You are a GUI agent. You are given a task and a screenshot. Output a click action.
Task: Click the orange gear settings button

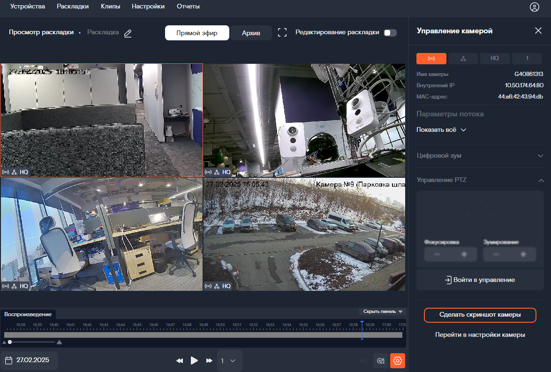pyautogui.click(x=398, y=361)
